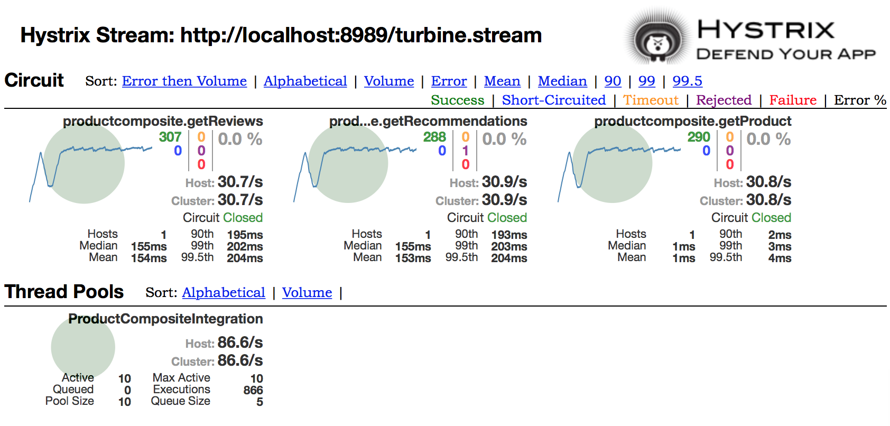Screen dimensions: 890x426
Task: Sort circuits by 99.5 percentile
Action: click(687, 81)
